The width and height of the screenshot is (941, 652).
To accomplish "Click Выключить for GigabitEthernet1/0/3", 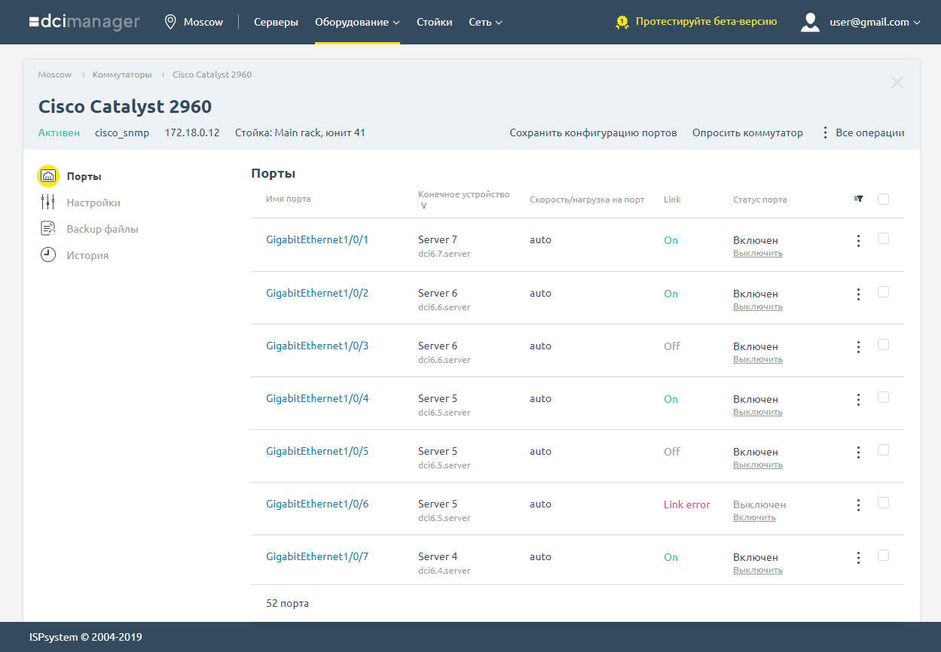I will click(758, 359).
